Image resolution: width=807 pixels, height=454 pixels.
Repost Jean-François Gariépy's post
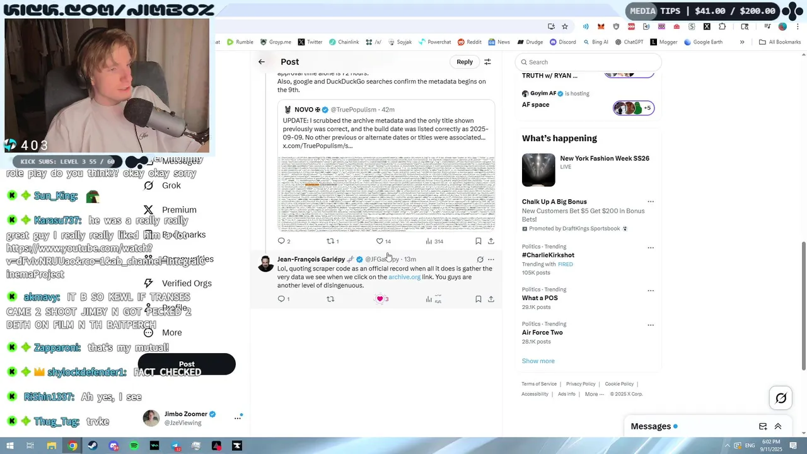click(330, 299)
